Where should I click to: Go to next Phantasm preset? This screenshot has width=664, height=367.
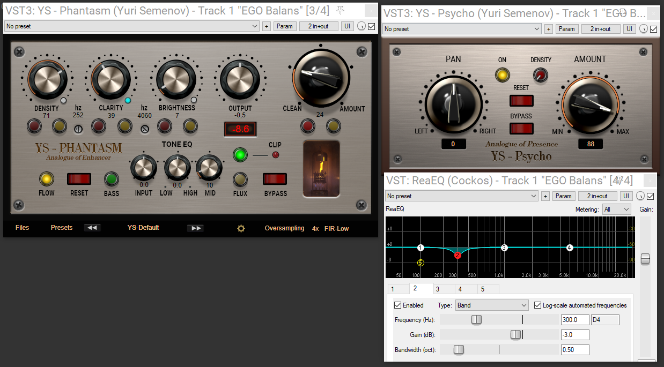pyautogui.click(x=195, y=228)
